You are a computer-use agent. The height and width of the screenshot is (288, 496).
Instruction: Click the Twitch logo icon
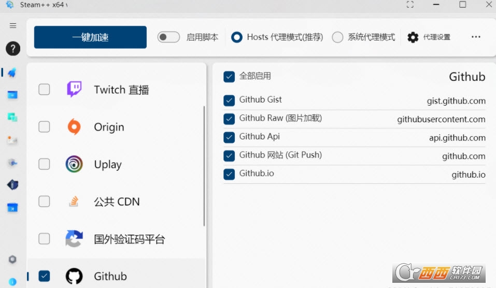click(74, 90)
